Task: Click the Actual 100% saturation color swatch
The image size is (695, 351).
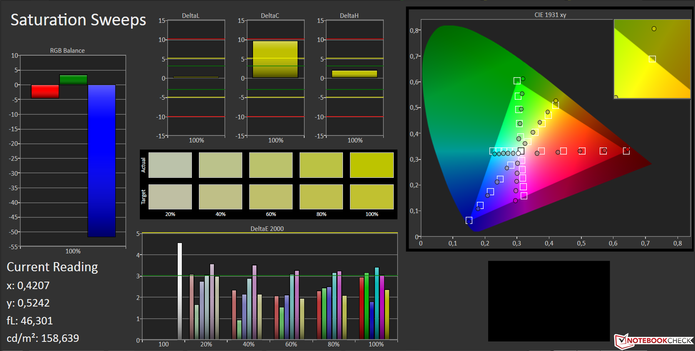Action: (372, 165)
